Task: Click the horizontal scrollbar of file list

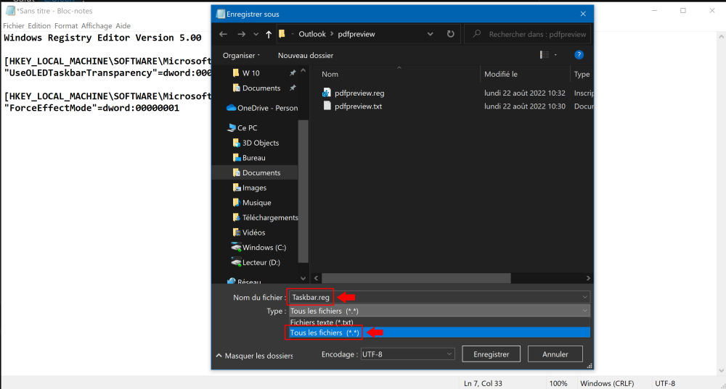Action: coord(416,278)
